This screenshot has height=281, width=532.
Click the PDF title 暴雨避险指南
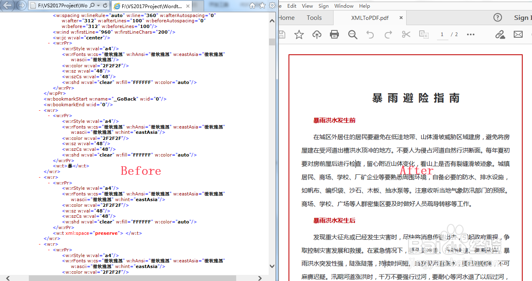click(416, 98)
